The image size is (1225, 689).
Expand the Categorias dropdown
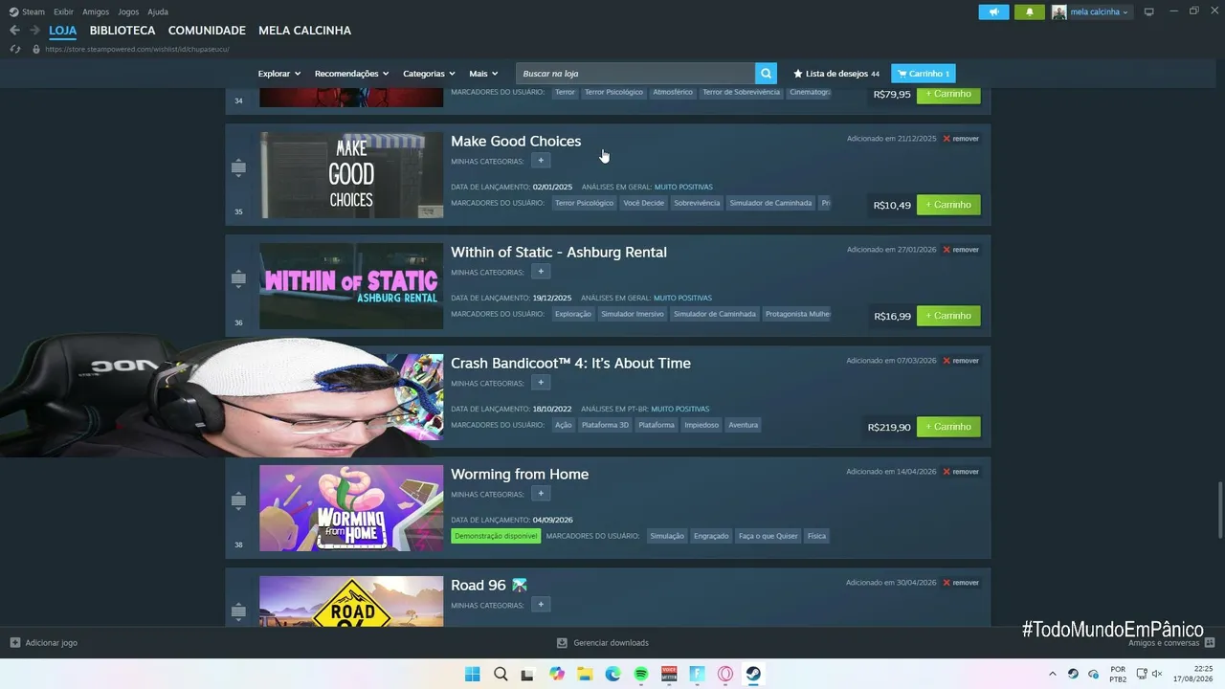point(429,74)
